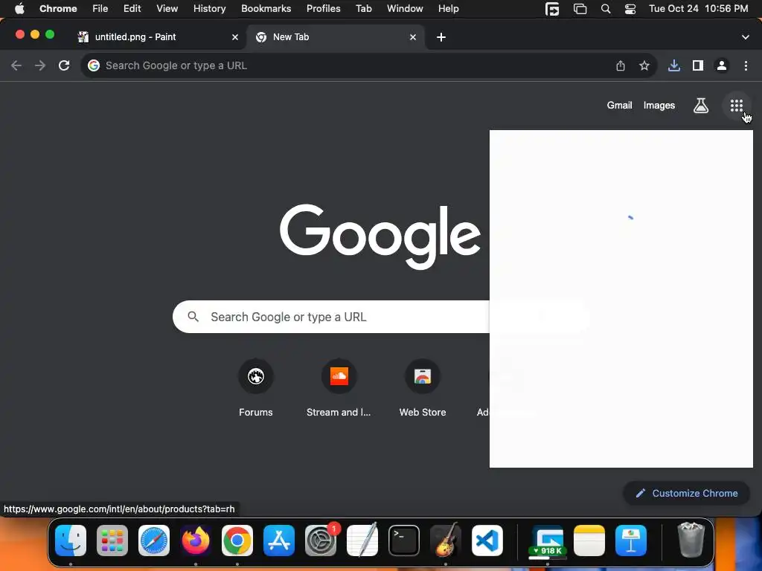This screenshot has width=762, height=571.
Task: Open the View menu
Action: [167, 9]
